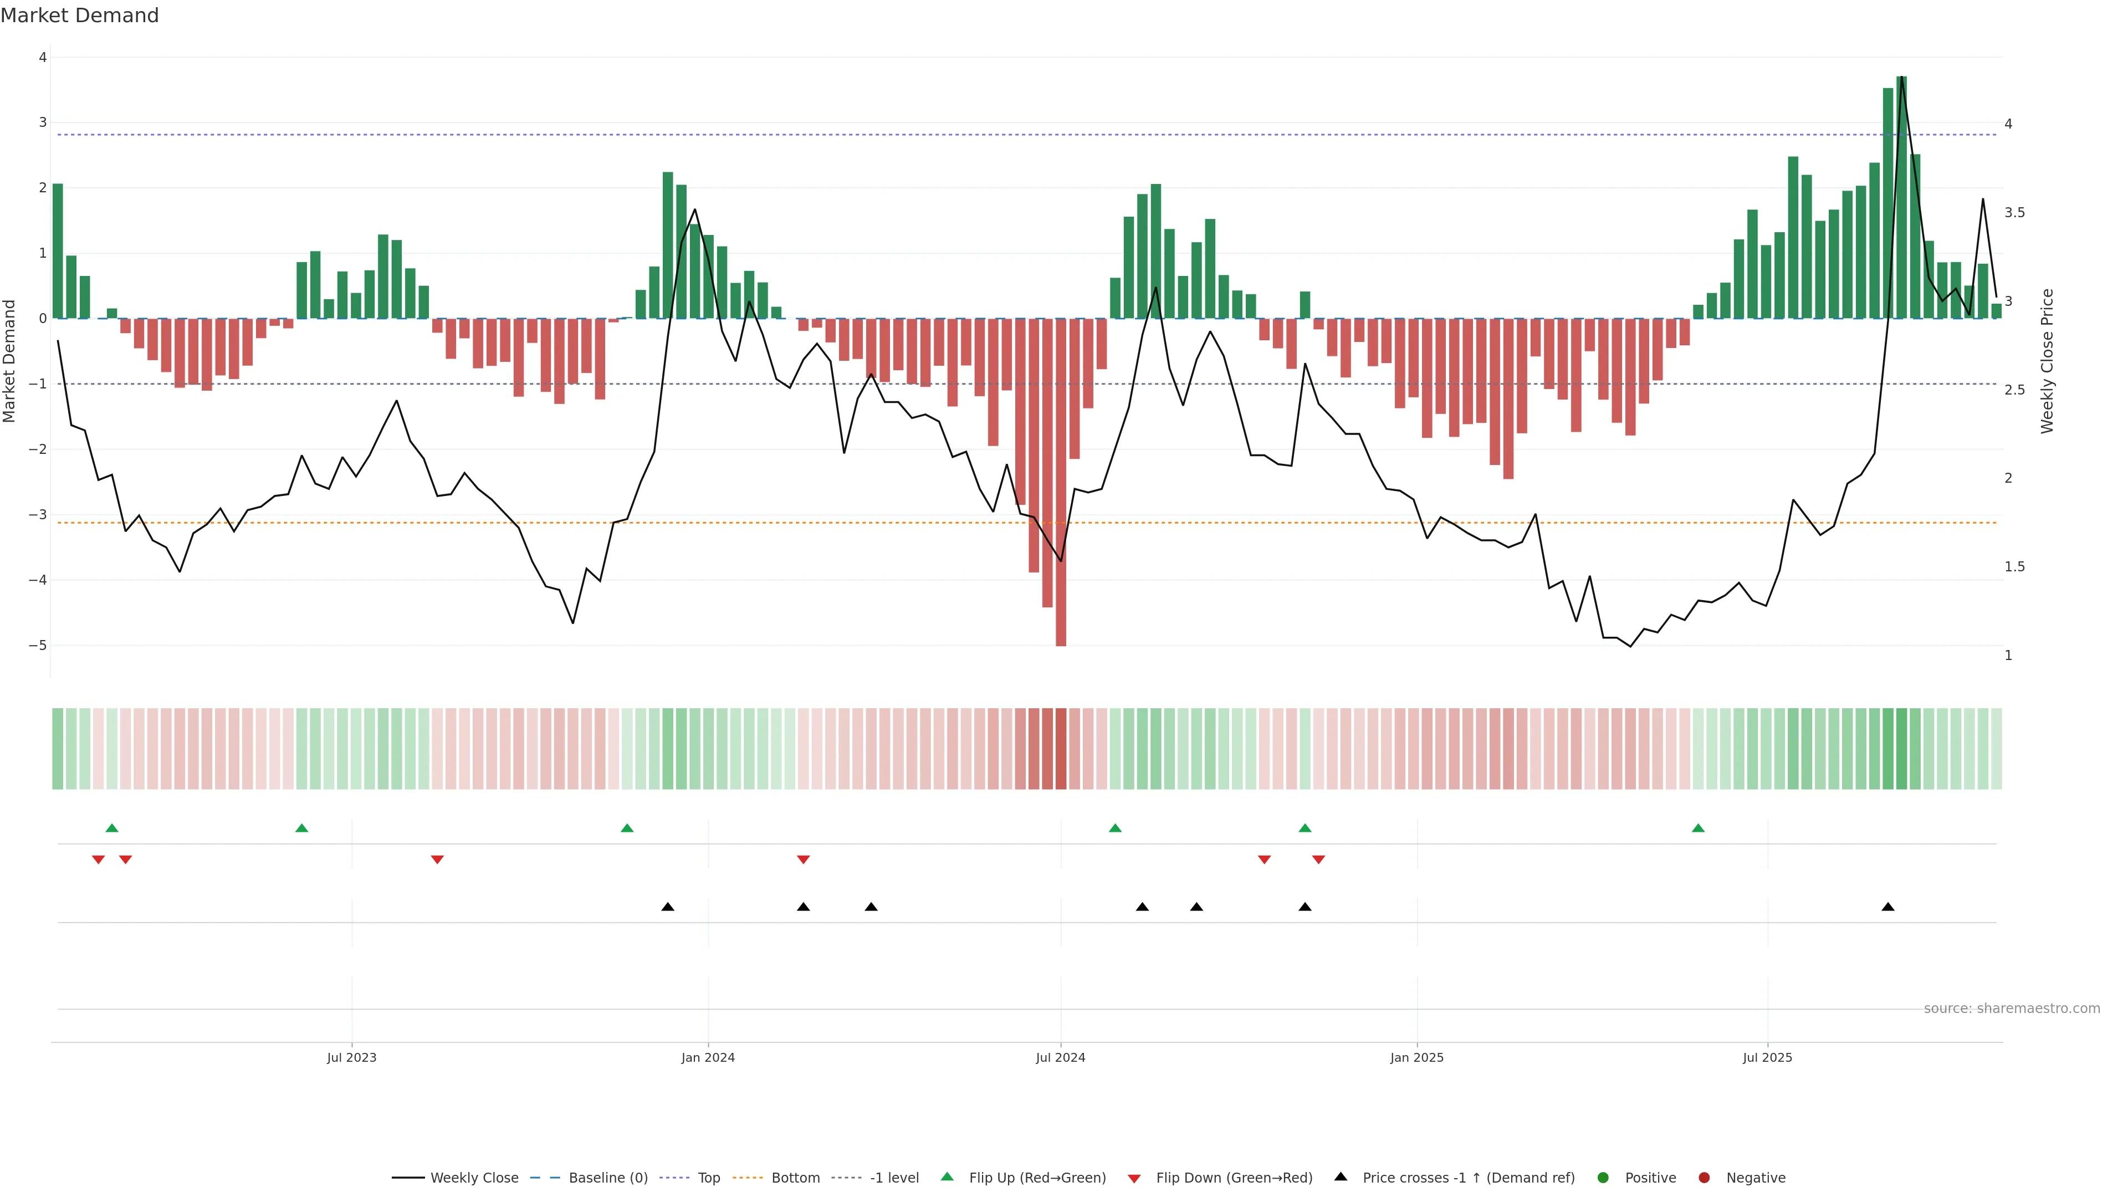Screen dimensions: 2128x1197
Task: Click red Flip Down legend triangle icon
Action: (1134, 1179)
